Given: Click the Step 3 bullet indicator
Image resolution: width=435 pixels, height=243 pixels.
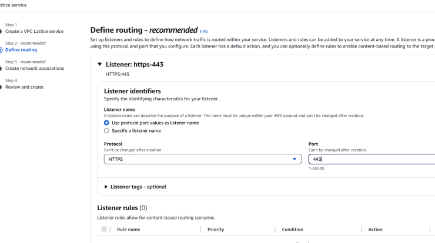Looking at the screenshot, I should click(x=1, y=69).
